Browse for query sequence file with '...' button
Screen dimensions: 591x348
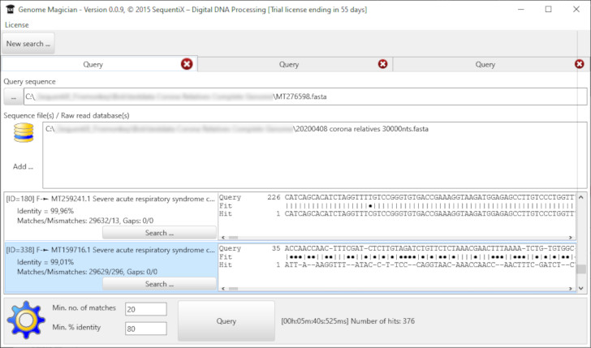(12, 97)
